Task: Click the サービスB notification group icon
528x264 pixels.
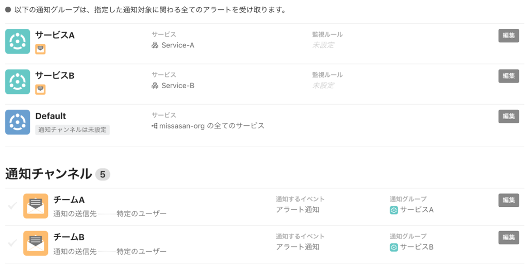Action: click(18, 82)
